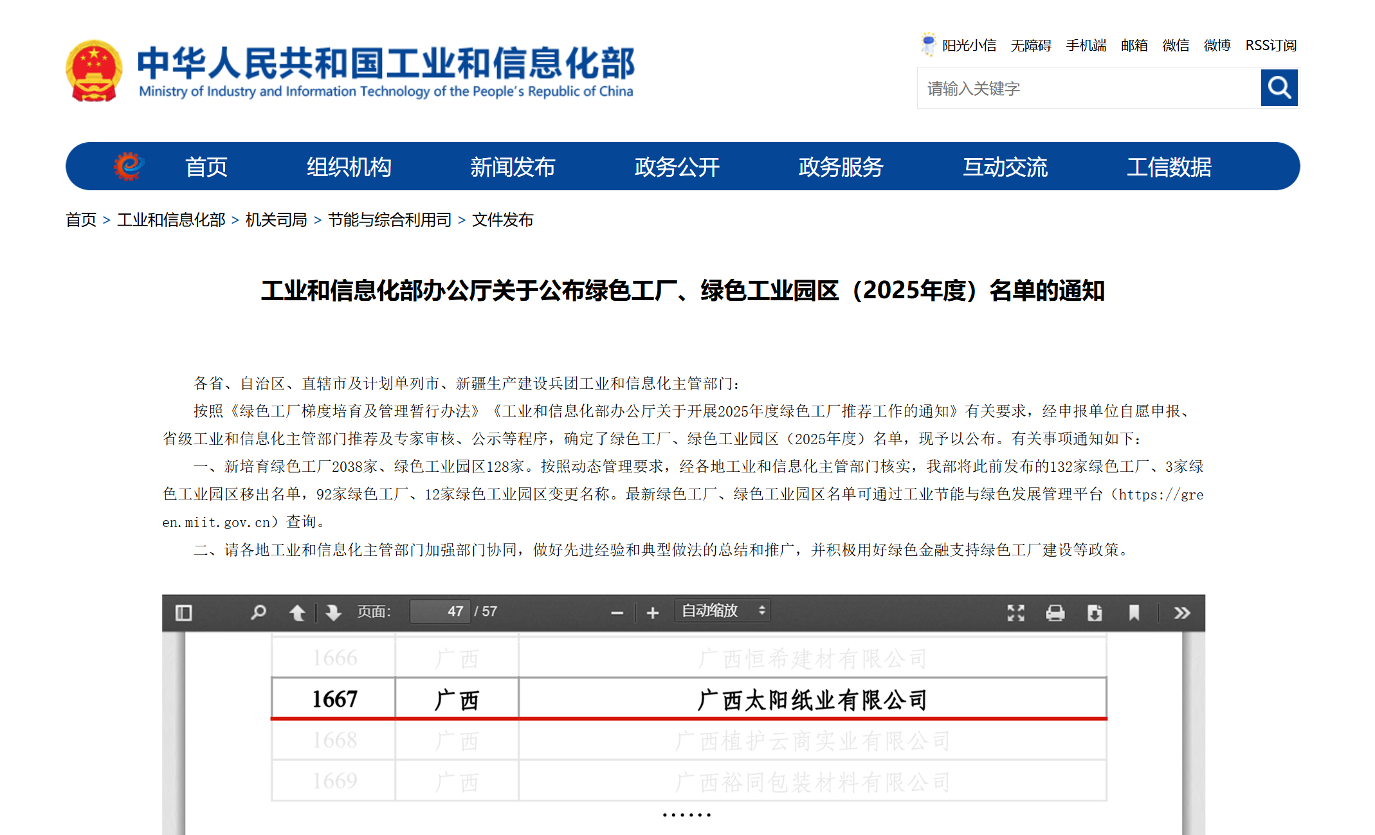Click the PDF zoom in plus
The image size is (1375, 835).
[x=653, y=613]
